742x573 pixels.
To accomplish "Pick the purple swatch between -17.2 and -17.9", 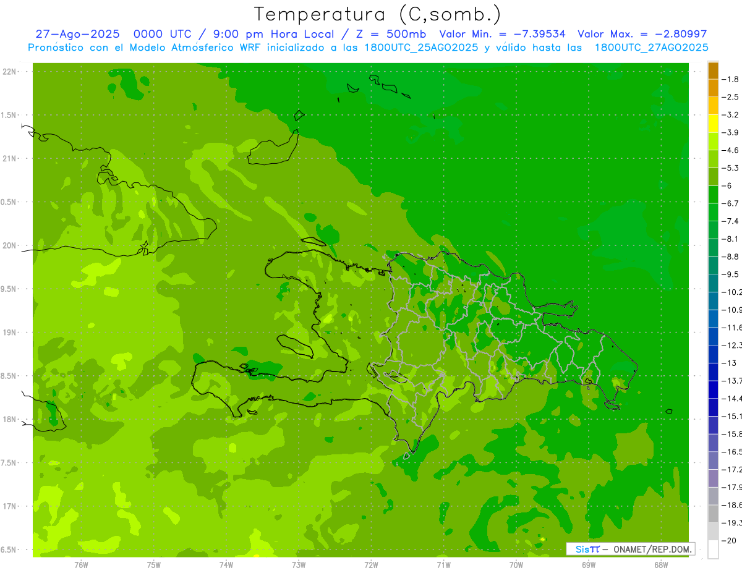I will click(713, 478).
